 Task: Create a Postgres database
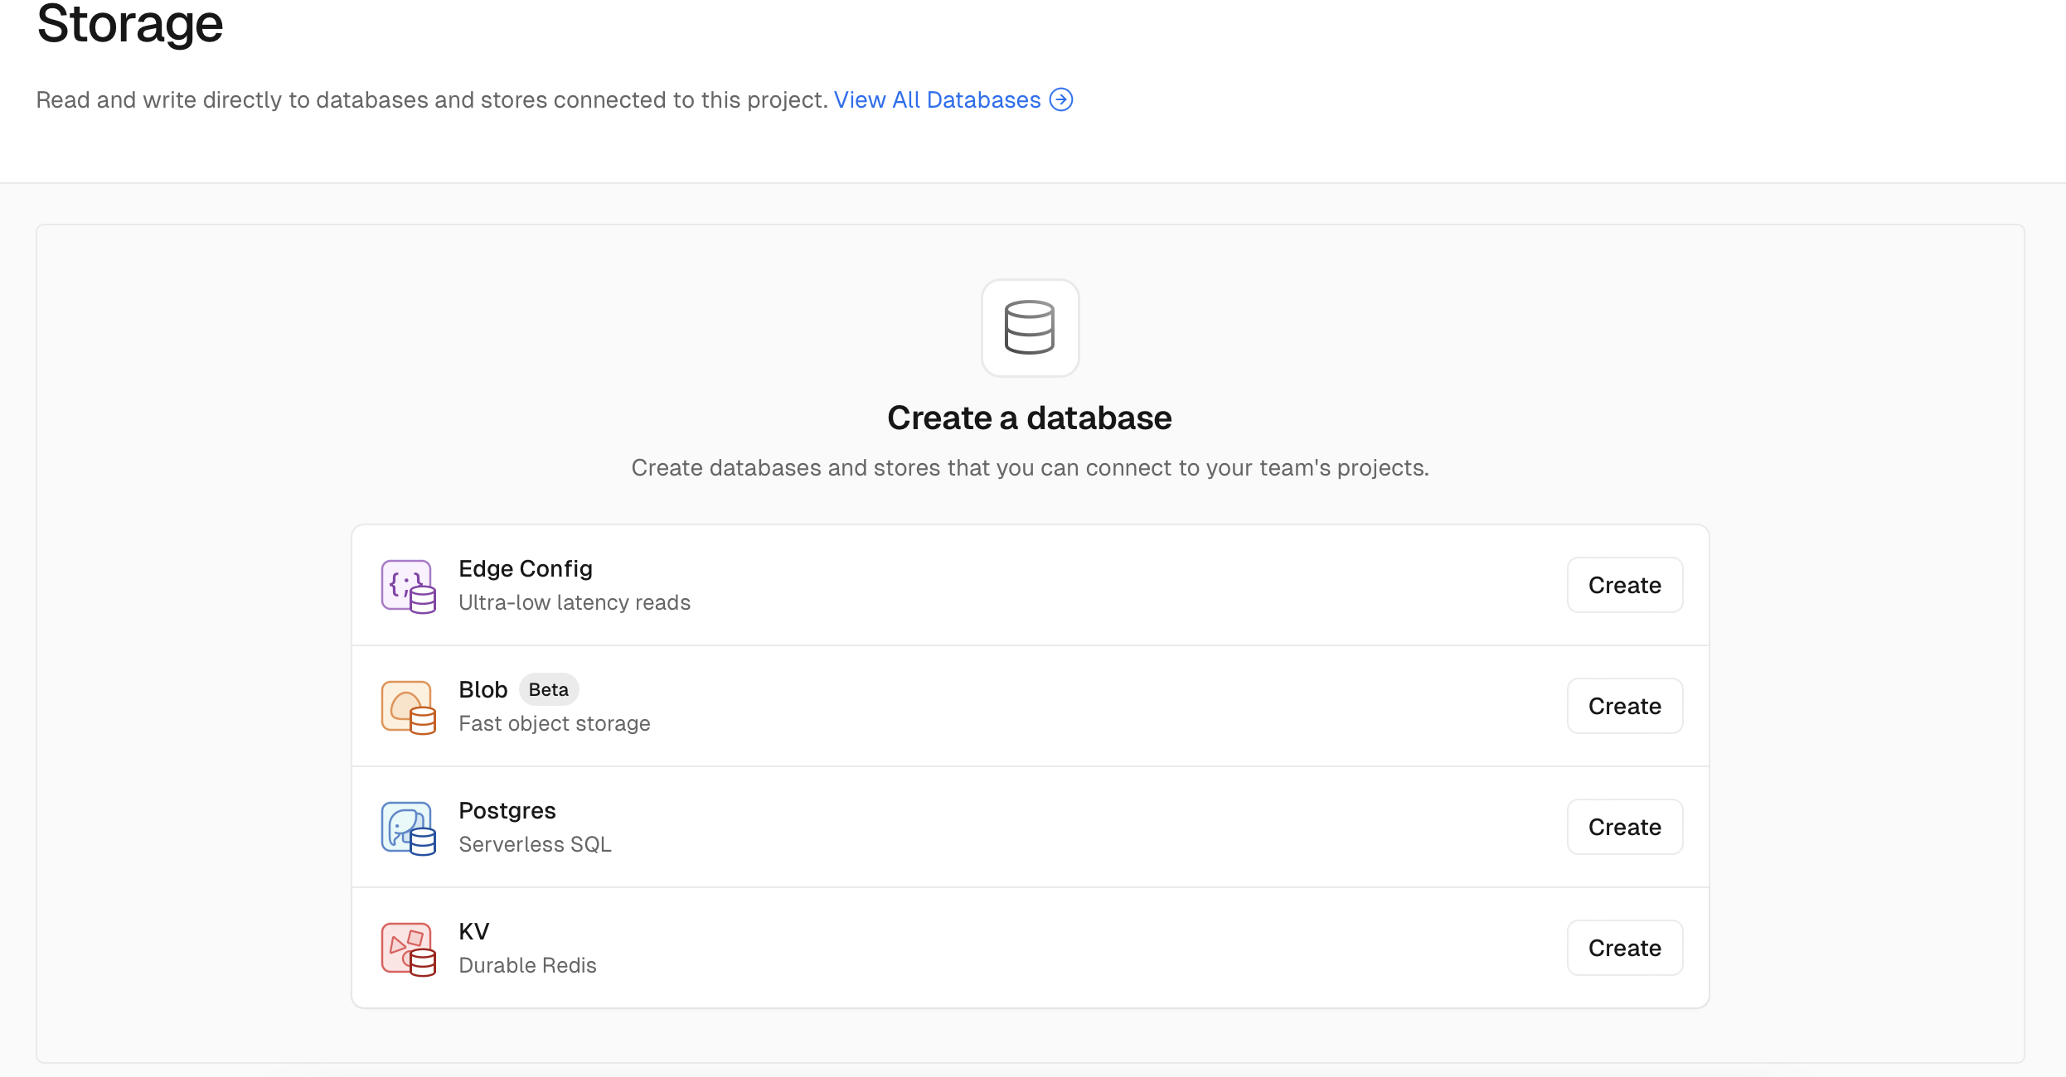pos(1624,827)
